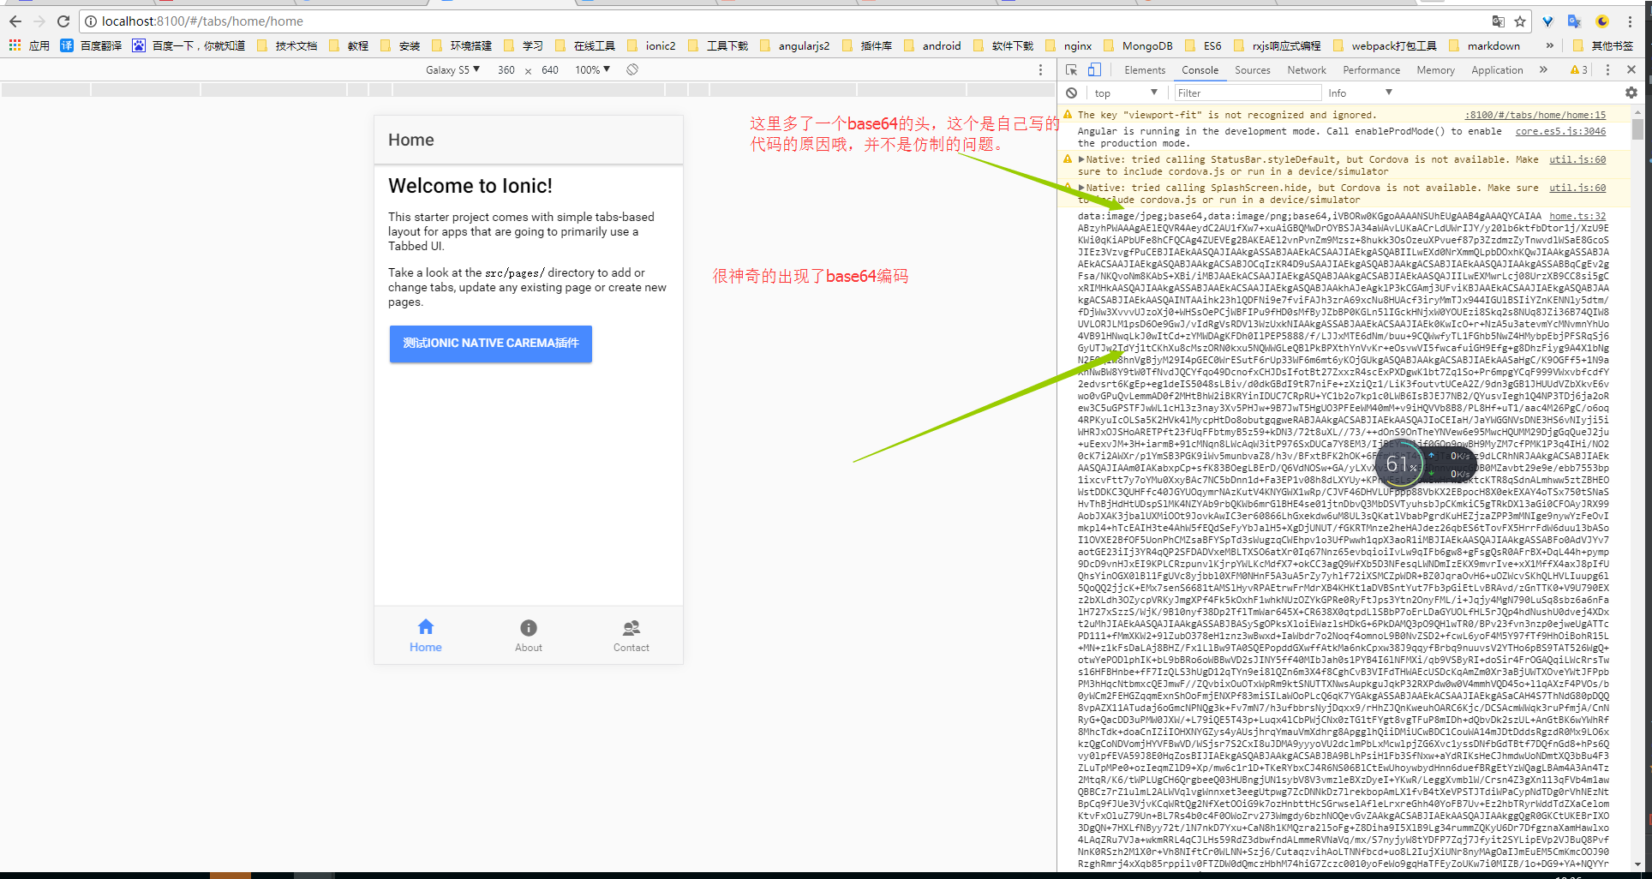Open the Info log level dropdown
The width and height of the screenshot is (1652, 879).
[1360, 93]
